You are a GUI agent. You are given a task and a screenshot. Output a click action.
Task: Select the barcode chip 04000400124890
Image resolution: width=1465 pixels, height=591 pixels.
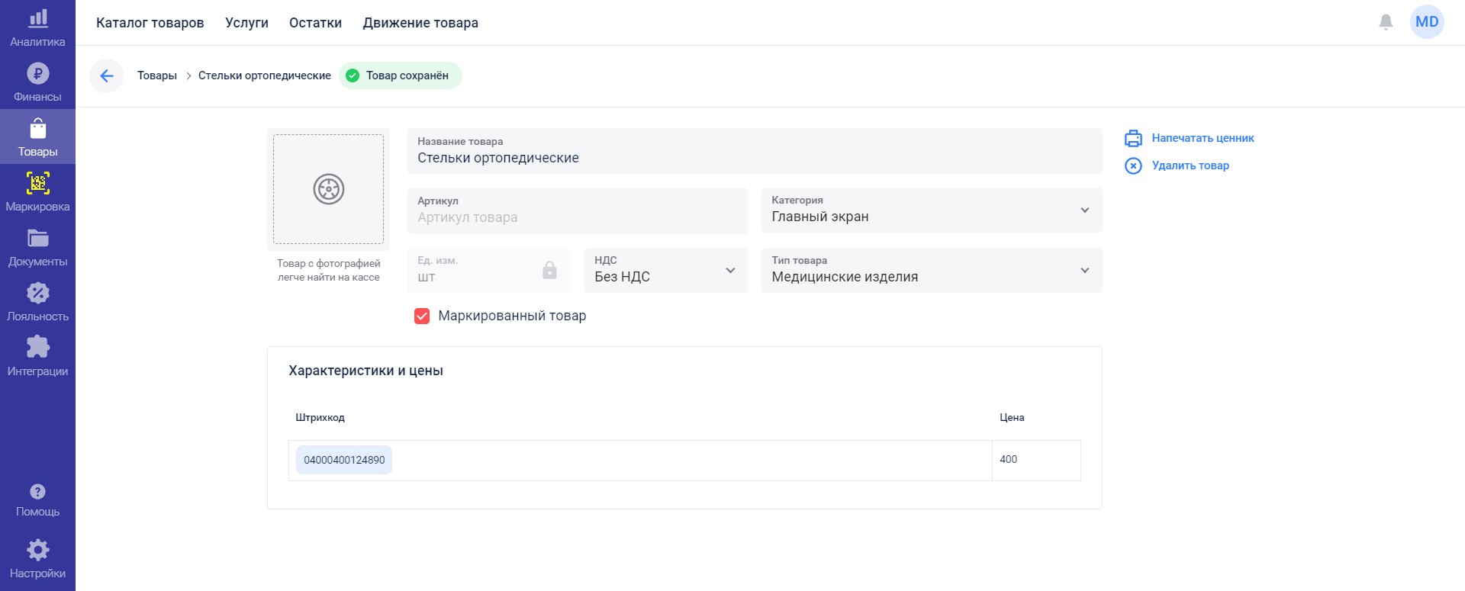click(x=344, y=460)
